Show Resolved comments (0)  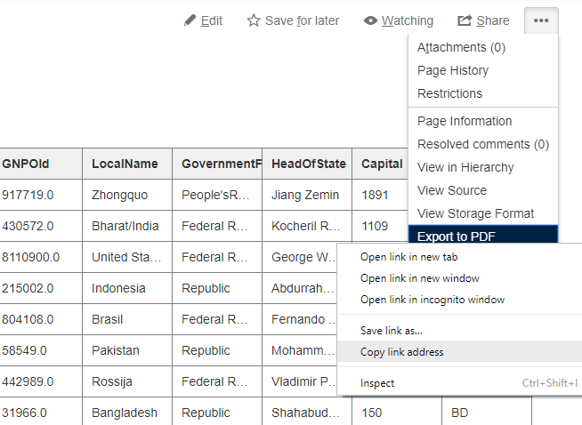(482, 144)
